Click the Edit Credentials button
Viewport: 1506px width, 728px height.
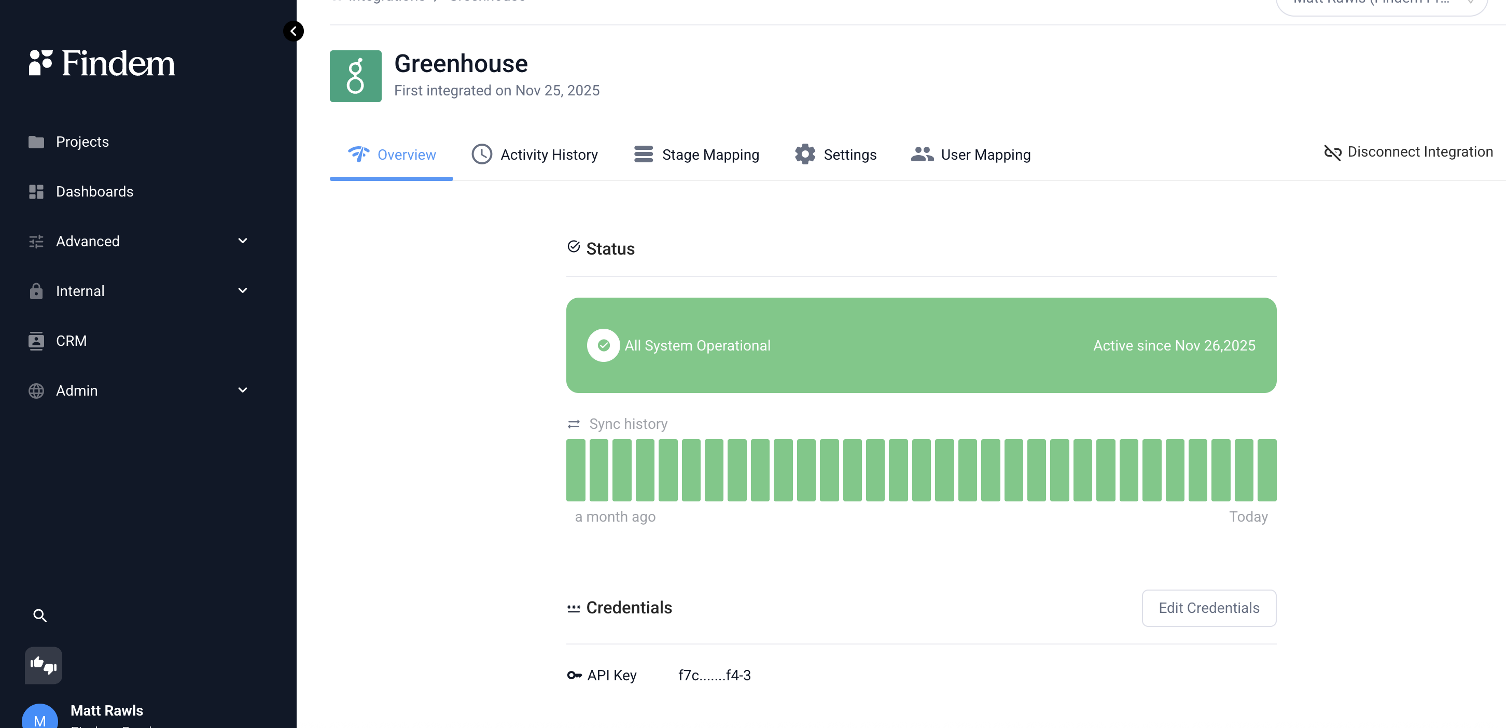tap(1209, 608)
